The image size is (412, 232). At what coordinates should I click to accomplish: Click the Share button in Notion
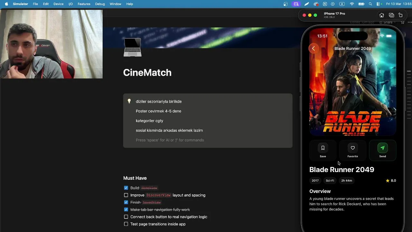point(388,22)
